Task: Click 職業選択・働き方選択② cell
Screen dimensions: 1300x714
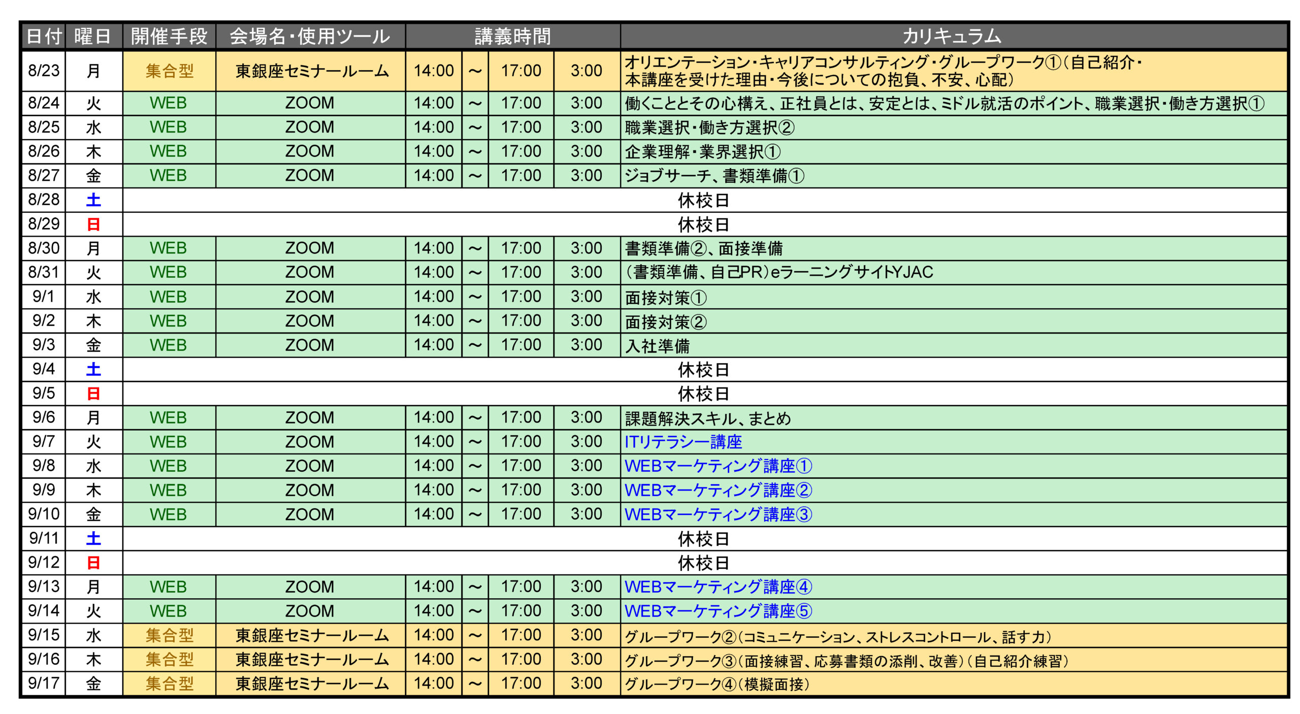Action: tap(953, 127)
